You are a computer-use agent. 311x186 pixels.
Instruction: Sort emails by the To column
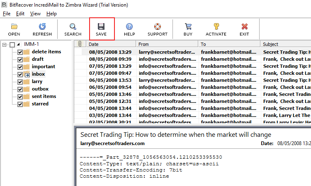pyautogui.click(x=229, y=44)
